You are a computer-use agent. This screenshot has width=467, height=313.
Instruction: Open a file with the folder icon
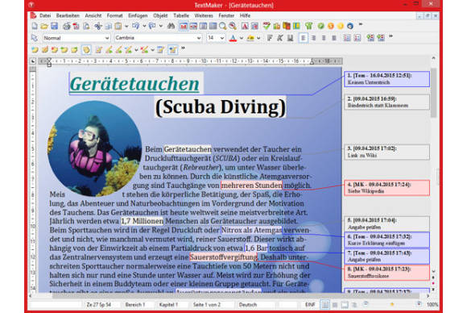(x=44, y=27)
